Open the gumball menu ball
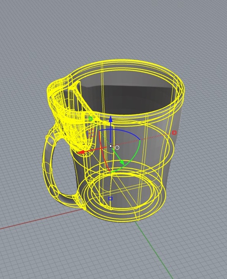 tap(117, 147)
